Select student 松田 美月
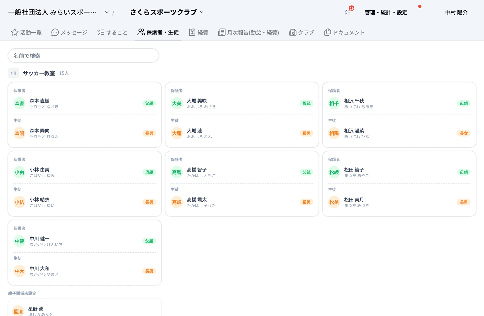Screen dimensions: 484x316 [399, 202]
